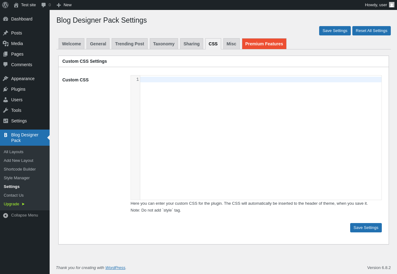Screen dimensions: 397x274
Task: Click the Blog Designer Pack B icon
Action: 6,135
